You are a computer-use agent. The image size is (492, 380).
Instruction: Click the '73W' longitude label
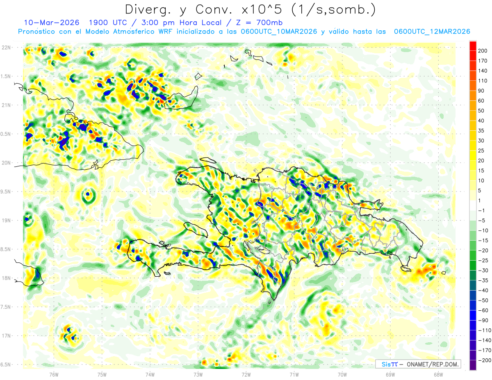pos(198,375)
